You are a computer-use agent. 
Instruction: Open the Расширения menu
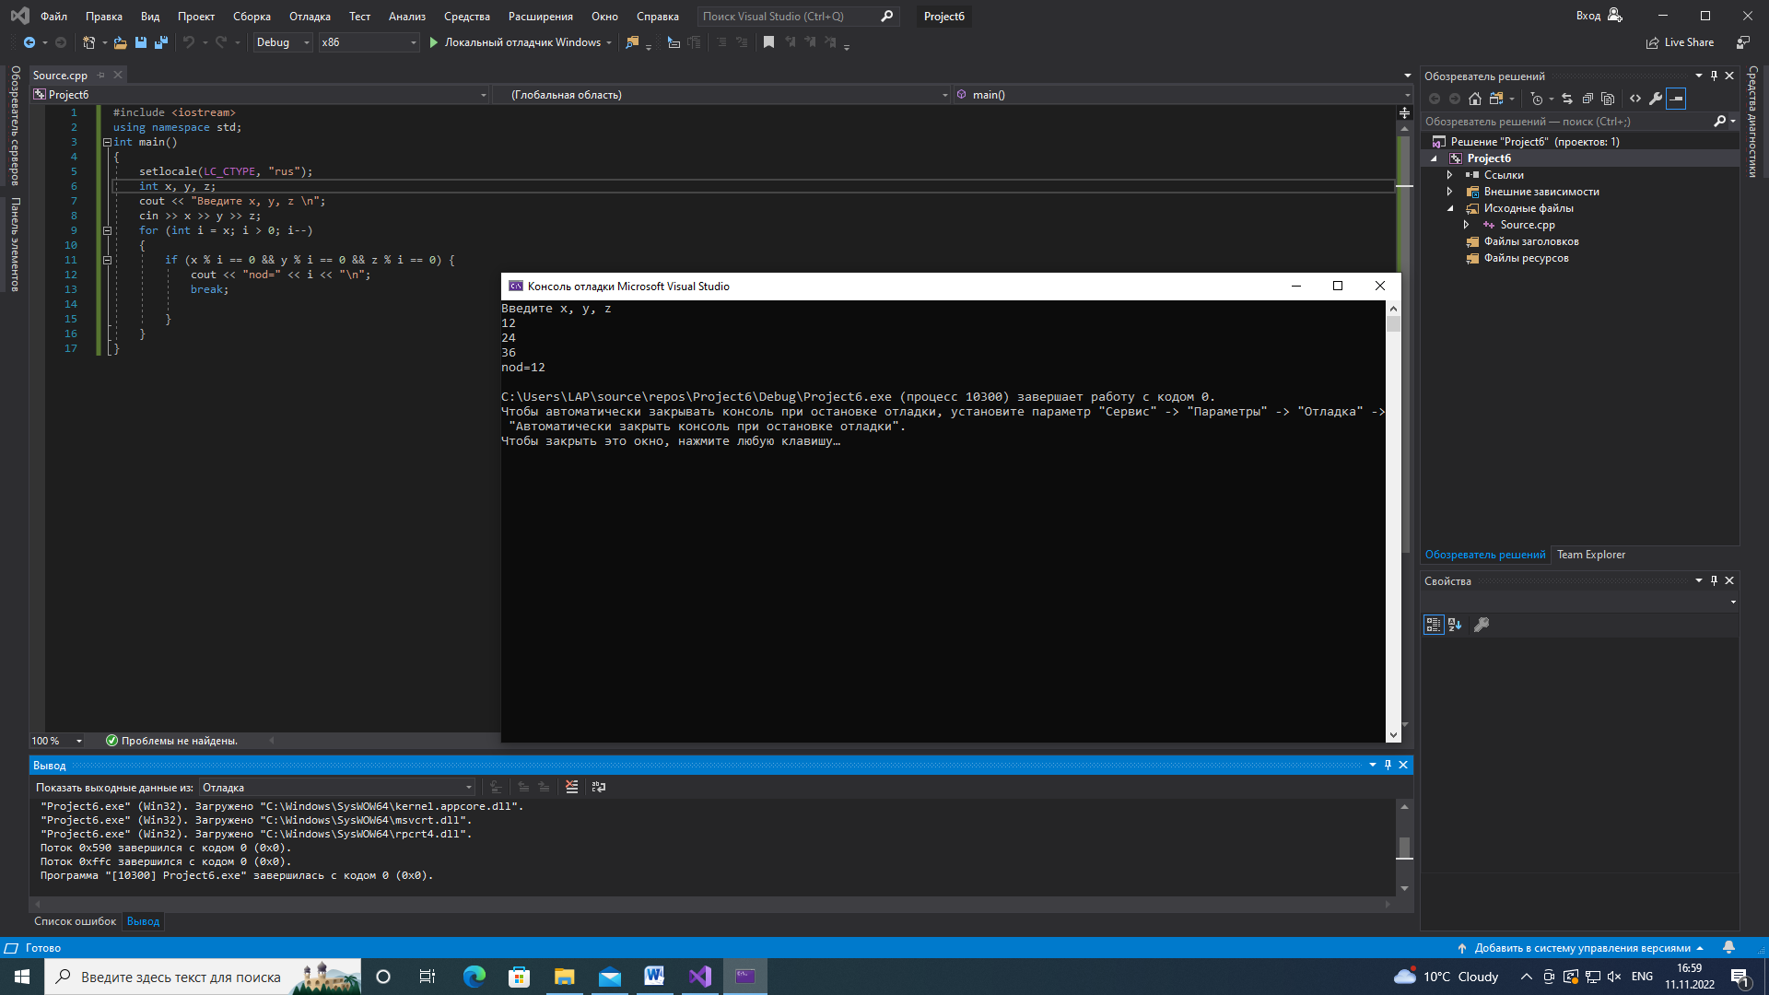click(x=540, y=16)
